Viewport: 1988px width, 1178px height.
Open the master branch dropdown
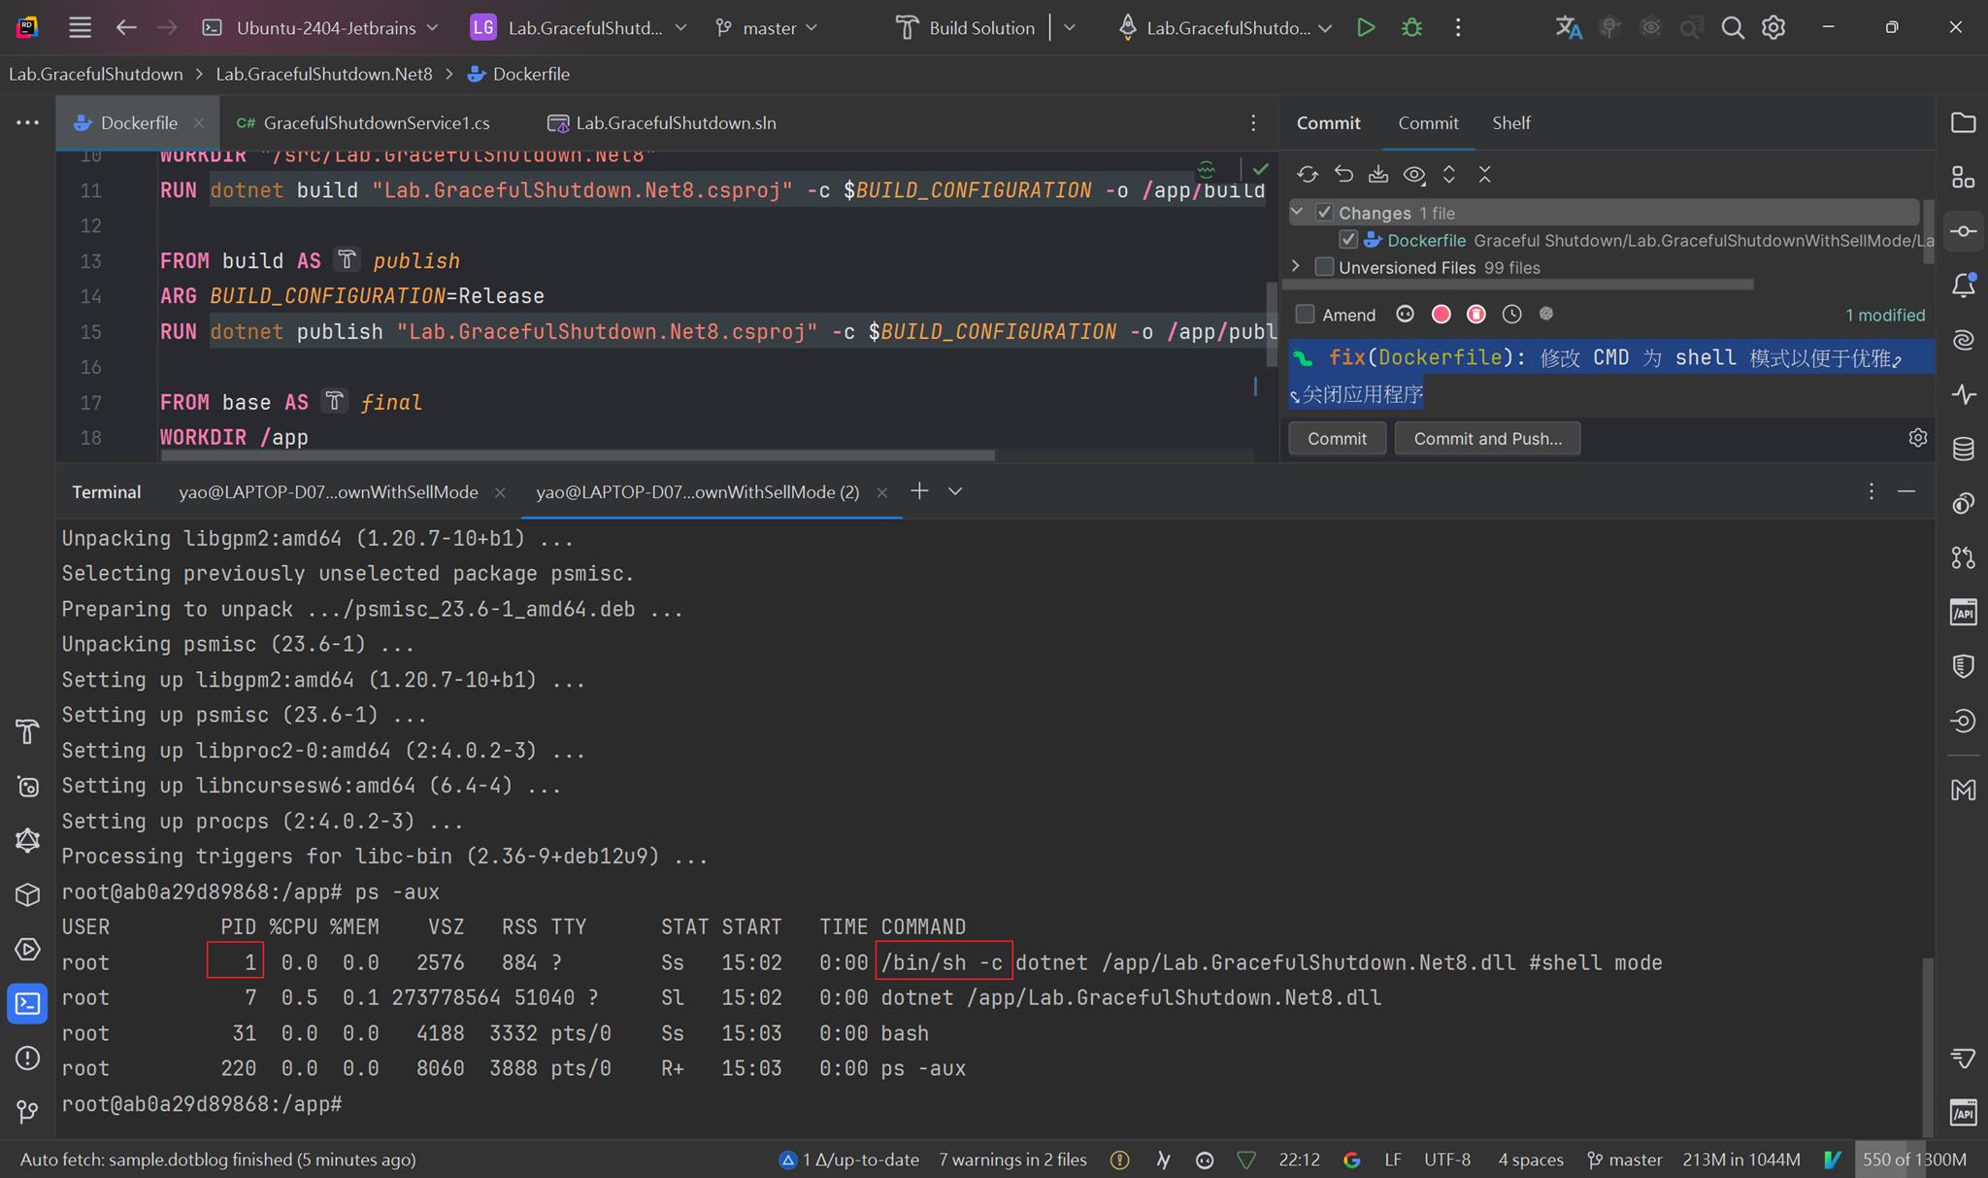click(767, 28)
